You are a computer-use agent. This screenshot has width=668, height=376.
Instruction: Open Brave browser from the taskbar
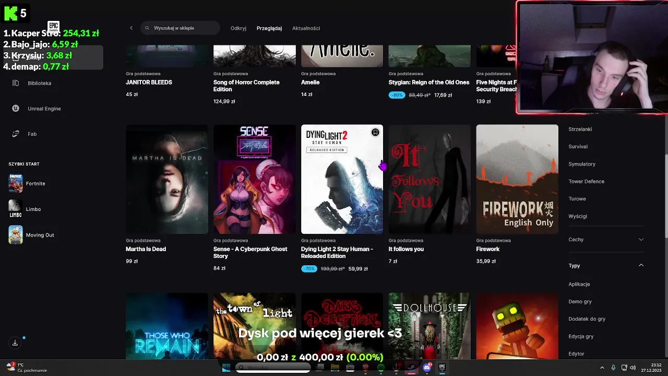coord(365,368)
